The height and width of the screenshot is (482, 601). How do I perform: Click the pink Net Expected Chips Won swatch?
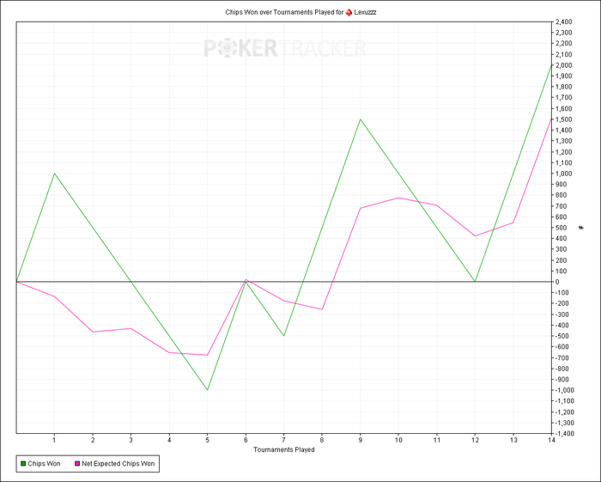pos(77,464)
